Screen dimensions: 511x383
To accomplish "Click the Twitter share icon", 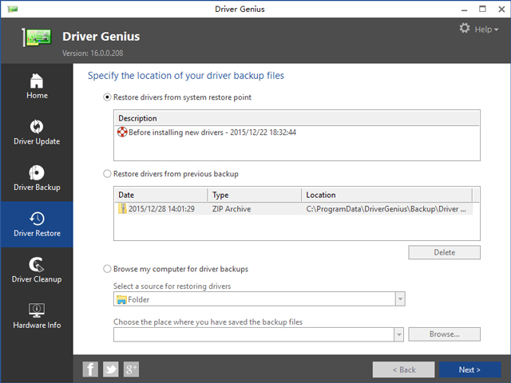I will click(111, 369).
